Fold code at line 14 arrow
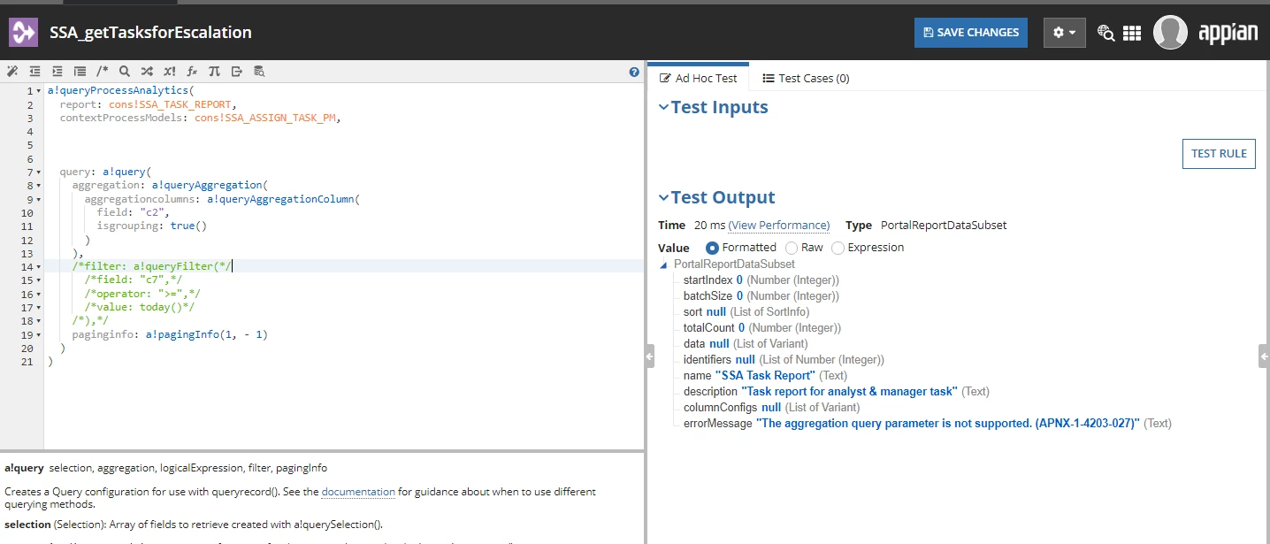Image resolution: width=1270 pixels, height=544 pixels. coord(38,267)
